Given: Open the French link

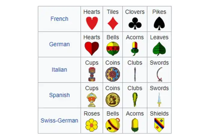Looking at the screenshot, I should (x=59, y=19).
